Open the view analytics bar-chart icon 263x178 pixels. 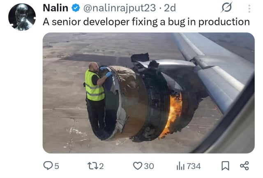[x=180, y=166]
